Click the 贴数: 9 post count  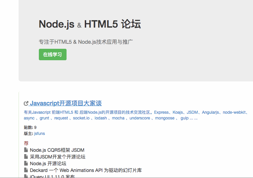coord(30,127)
